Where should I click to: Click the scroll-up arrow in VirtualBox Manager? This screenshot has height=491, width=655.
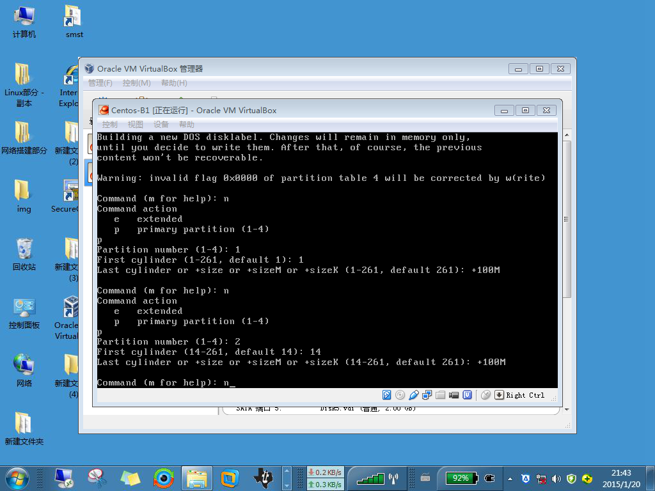point(567,136)
